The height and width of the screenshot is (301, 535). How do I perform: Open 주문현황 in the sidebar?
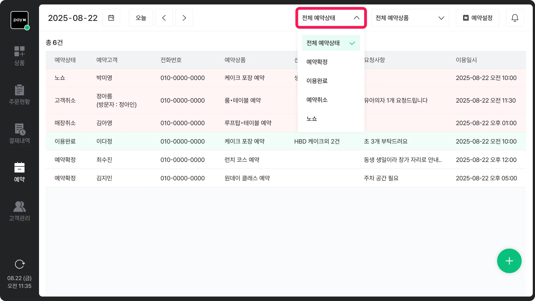coord(20,94)
